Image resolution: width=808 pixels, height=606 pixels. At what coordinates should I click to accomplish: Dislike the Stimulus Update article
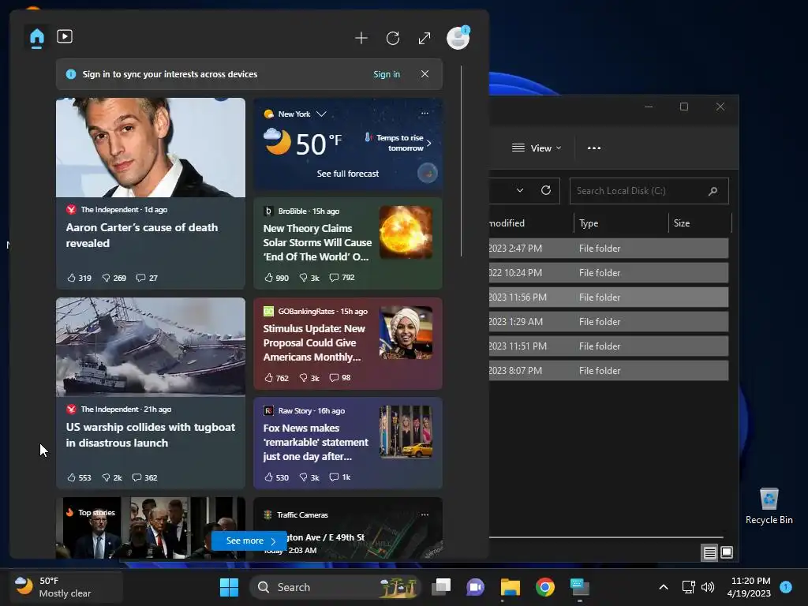(309, 378)
